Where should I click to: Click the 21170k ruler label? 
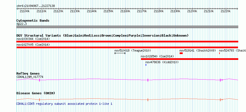(x=142, y=11)
